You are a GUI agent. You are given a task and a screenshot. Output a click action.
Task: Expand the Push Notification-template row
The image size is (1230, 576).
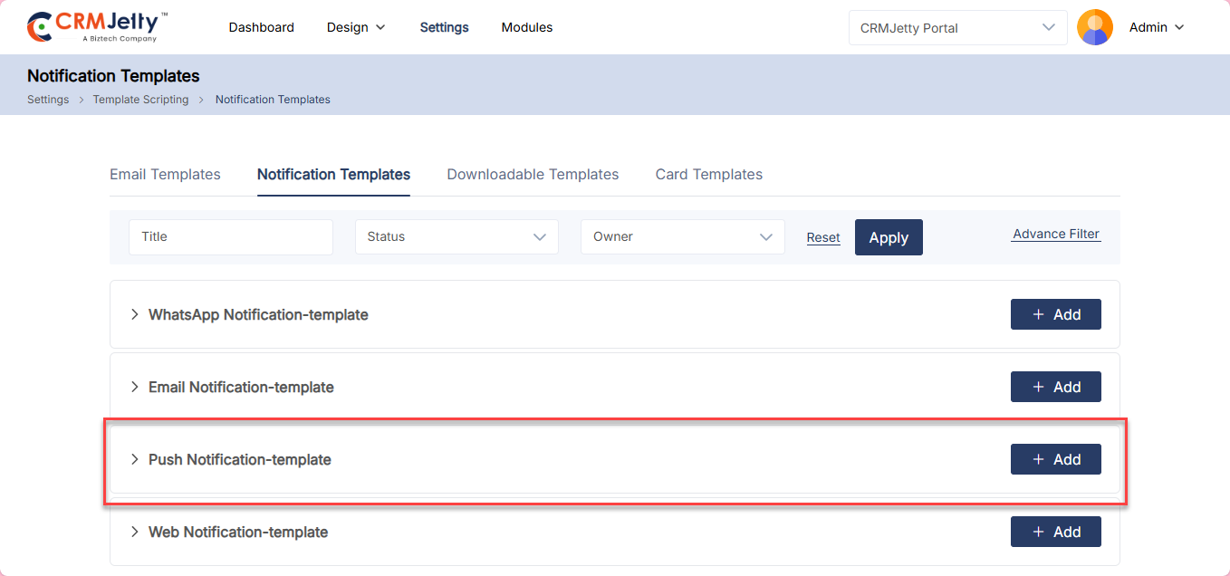239,459
